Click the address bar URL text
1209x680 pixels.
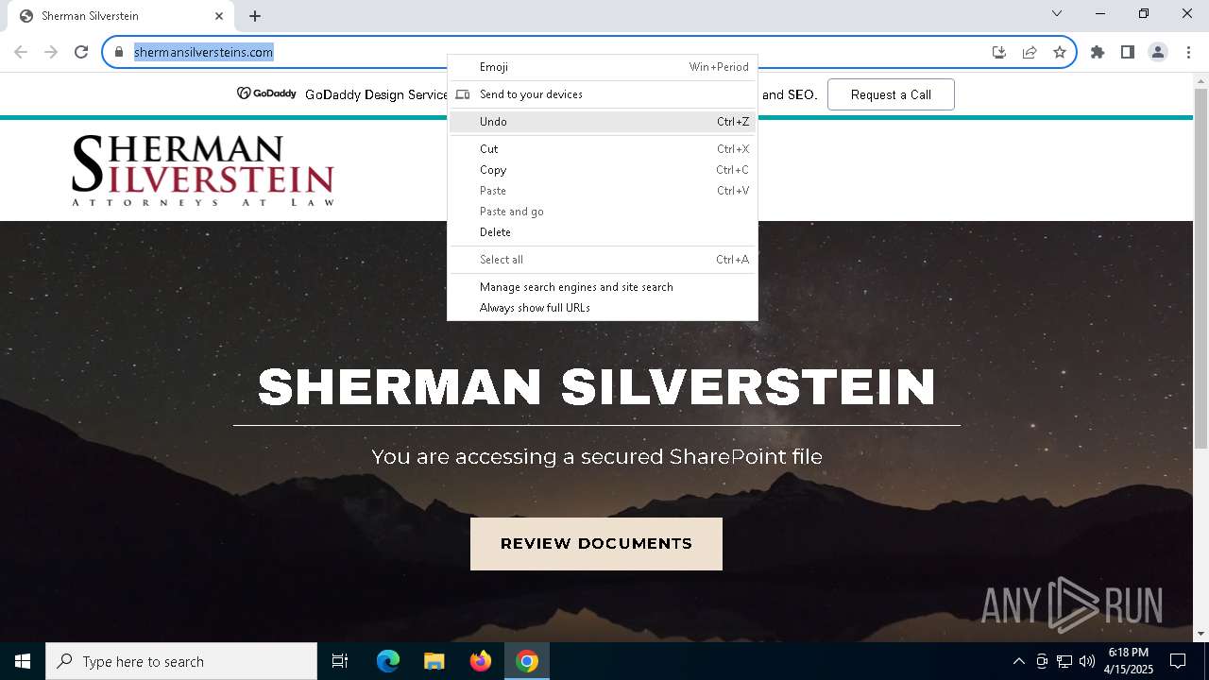(x=203, y=52)
